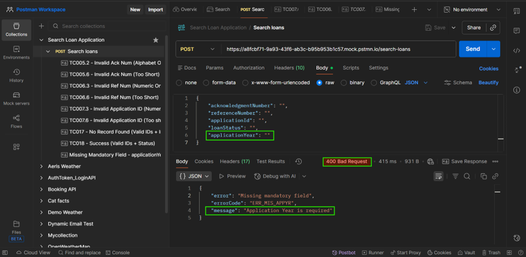The image size is (526, 257).
Task: Collapse the Search Loan Application collection
Action: pos(41,40)
